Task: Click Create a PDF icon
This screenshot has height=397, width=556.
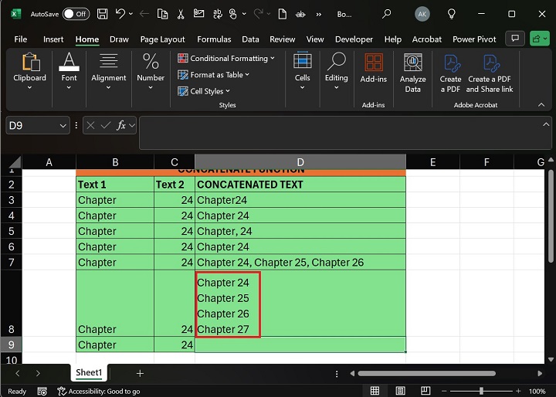Action: (450, 73)
